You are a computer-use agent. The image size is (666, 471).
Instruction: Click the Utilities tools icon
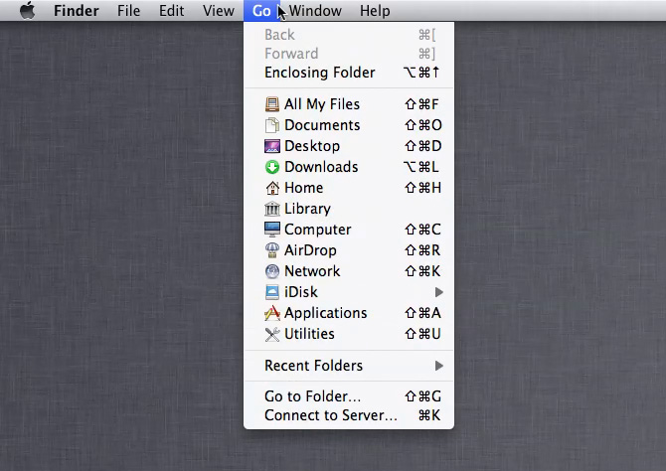point(271,334)
